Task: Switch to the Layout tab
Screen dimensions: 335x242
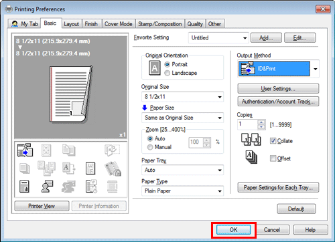Action: 72,24
